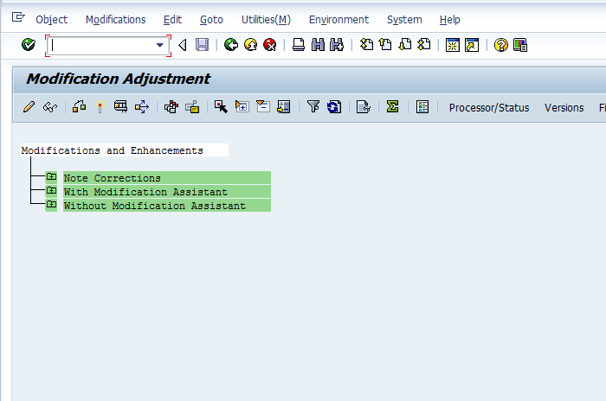
Task: Click the Find Next binoculars-plus icon
Action: tap(337, 45)
